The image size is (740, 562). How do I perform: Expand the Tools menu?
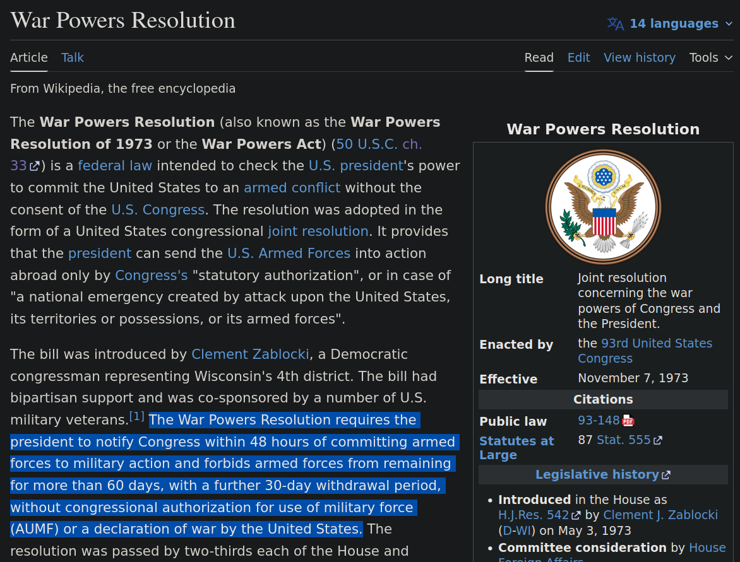(x=711, y=57)
